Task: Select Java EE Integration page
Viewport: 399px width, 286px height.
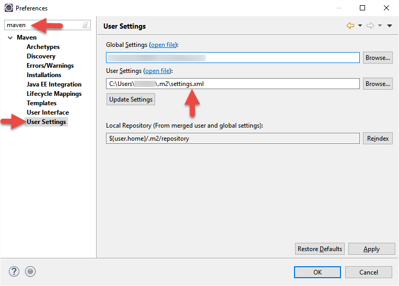Action: point(54,84)
